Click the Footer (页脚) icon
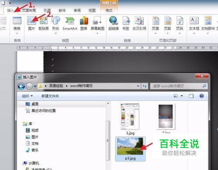The image size is (218, 170). [x=167, y=20]
